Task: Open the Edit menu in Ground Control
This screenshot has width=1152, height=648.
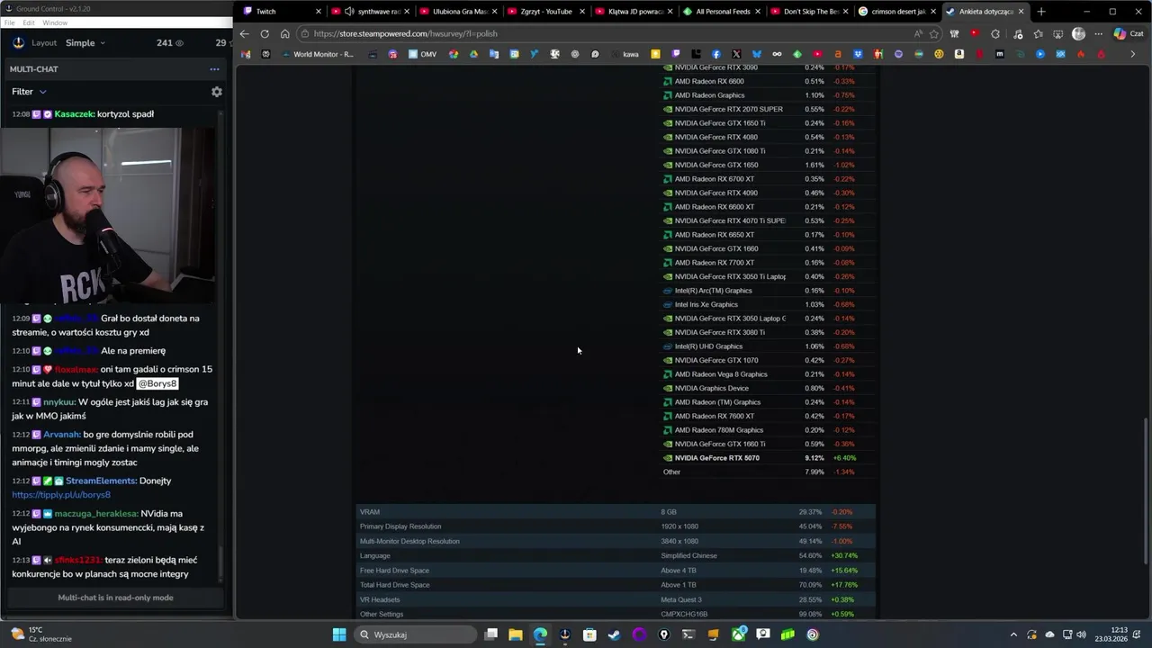Action: [x=29, y=22]
